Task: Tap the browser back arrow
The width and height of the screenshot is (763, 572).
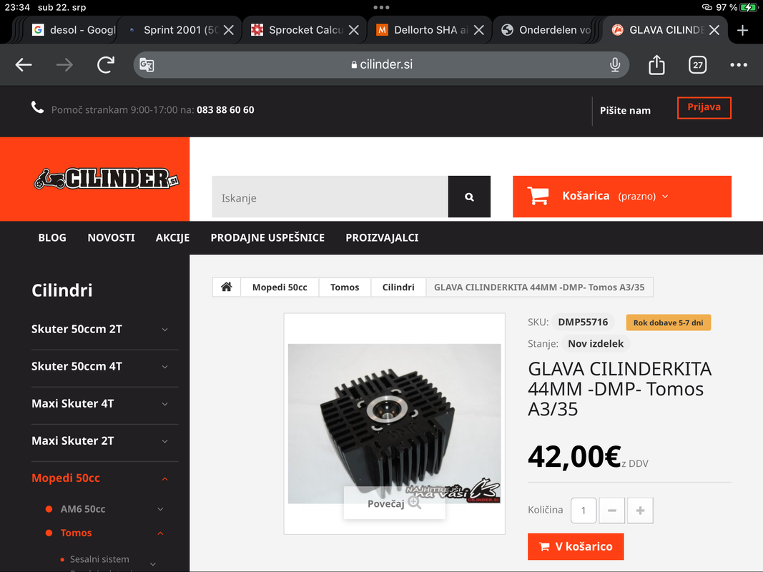Action: point(24,64)
